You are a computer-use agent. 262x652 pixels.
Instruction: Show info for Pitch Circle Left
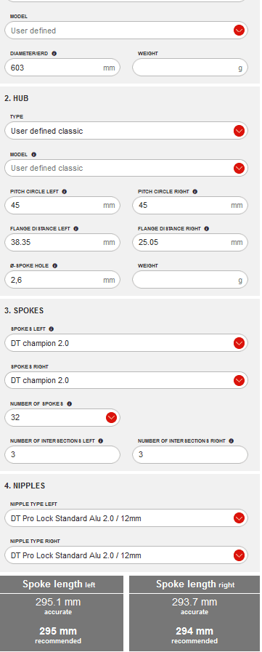tap(65, 192)
